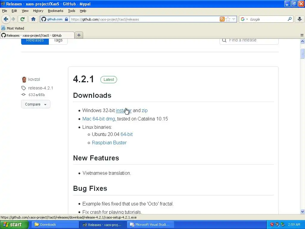305x229 pixels.
Task: Click the vertical scrollbar thumb
Action: [x=302, y=53]
